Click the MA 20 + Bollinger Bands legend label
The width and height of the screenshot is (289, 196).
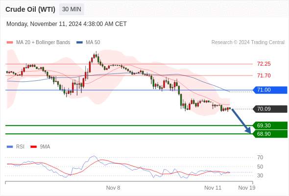(43, 43)
